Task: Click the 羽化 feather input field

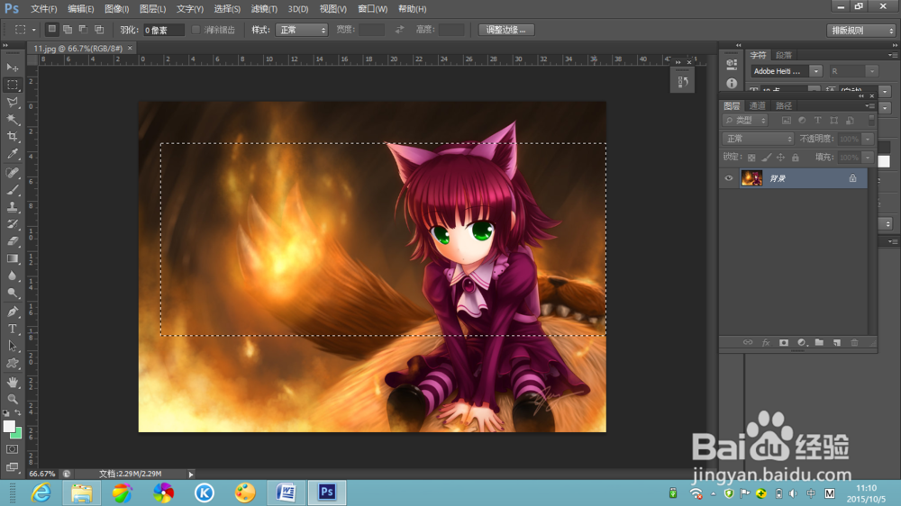Action: point(164,30)
